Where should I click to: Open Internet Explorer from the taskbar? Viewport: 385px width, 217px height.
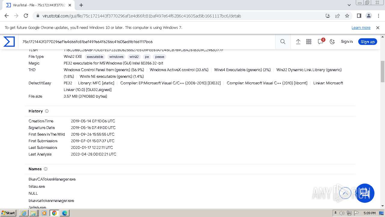click(x=24, y=213)
